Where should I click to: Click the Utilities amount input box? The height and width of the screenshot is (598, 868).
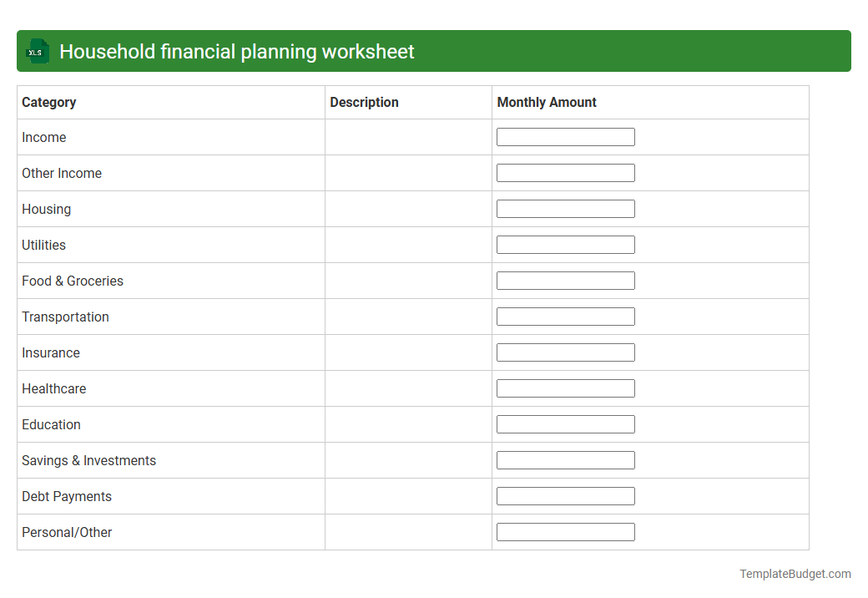click(x=565, y=244)
